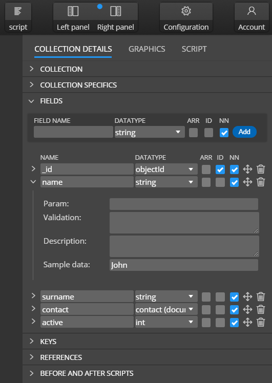
Task: Delete the name field with trash icon
Action: (261, 182)
